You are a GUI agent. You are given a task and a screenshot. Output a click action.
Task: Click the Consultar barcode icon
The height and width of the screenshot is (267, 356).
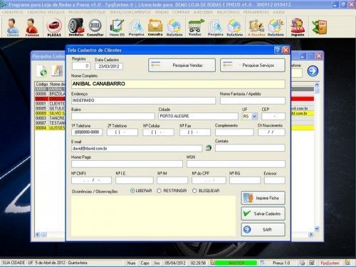(x=95, y=27)
